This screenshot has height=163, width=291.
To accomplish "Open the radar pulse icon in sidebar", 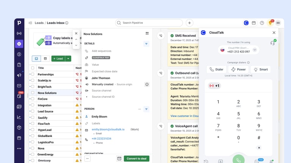I will (19, 33).
